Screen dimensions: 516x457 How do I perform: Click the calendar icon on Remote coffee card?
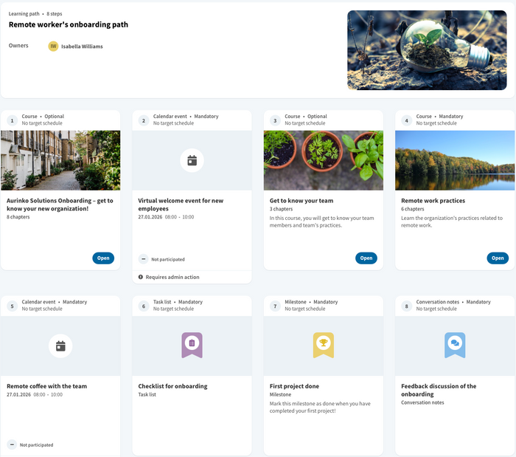coord(60,346)
